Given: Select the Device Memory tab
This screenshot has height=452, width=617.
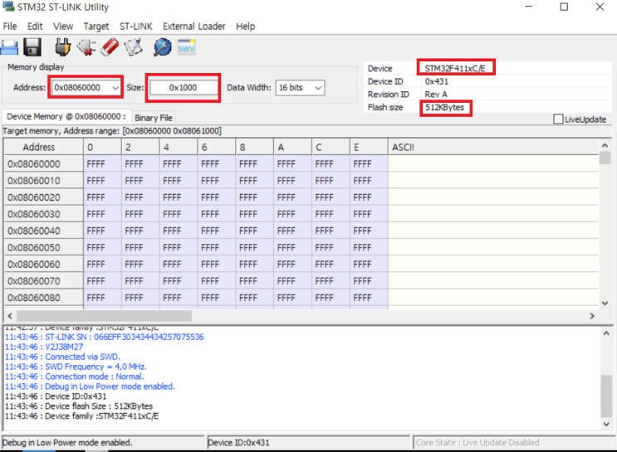Looking at the screenshot, I should (x=66, y=117).
